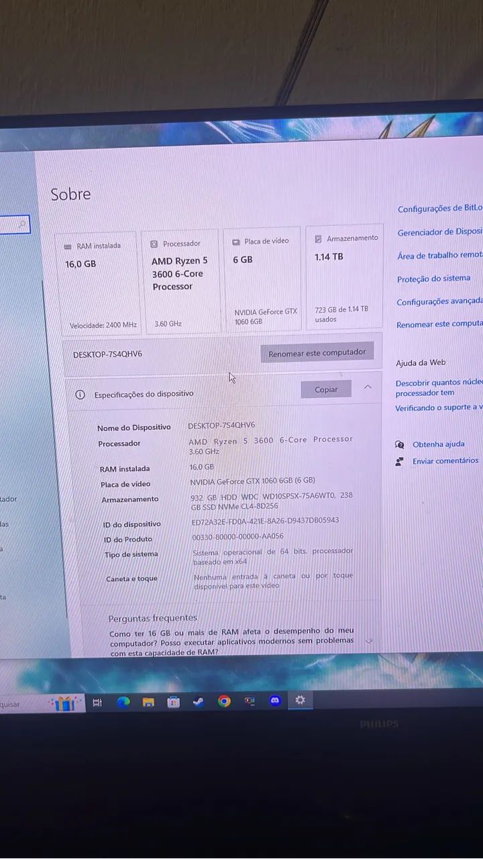483x859 pixels.
Task: Click the Armazenamento card icon
Action: [319, 239]
